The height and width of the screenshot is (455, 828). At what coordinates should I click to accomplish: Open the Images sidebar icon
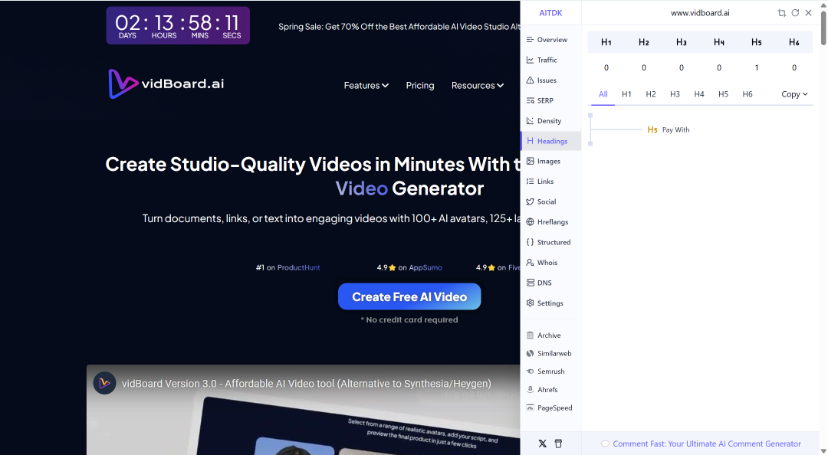(x=531, y=161)
